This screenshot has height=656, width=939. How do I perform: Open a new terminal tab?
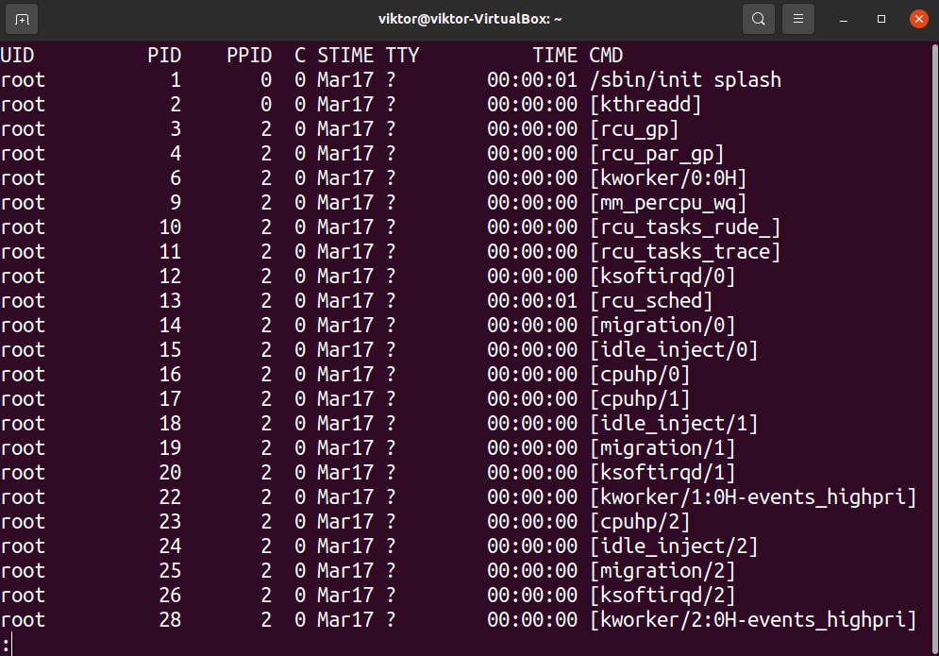pos(23,19)
